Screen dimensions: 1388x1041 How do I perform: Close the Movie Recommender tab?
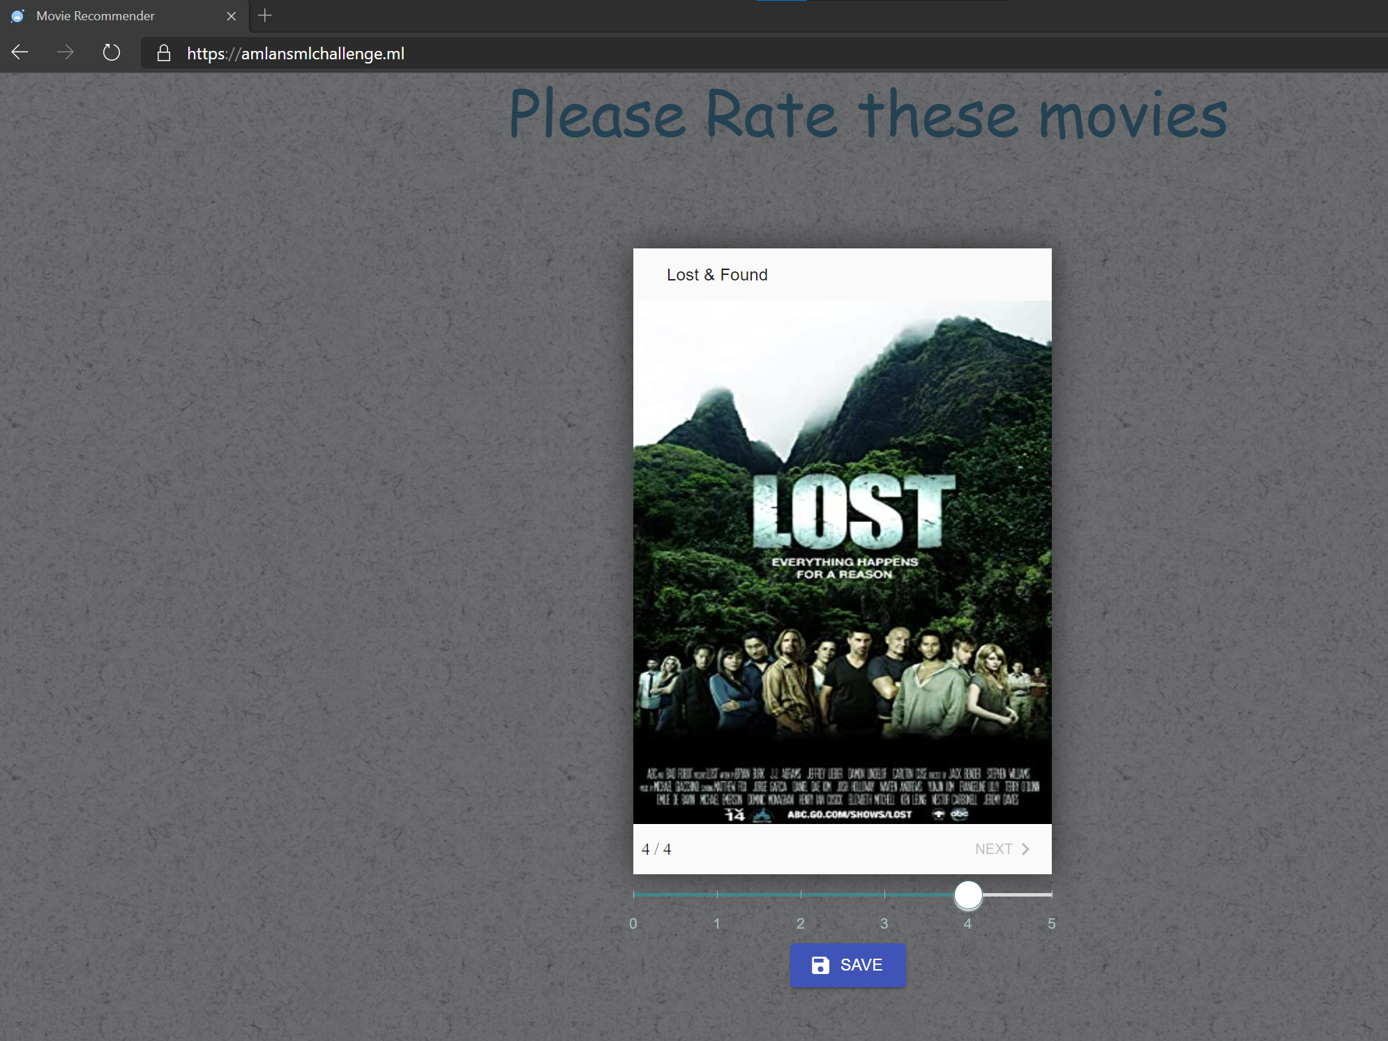(x=232, y=16)
